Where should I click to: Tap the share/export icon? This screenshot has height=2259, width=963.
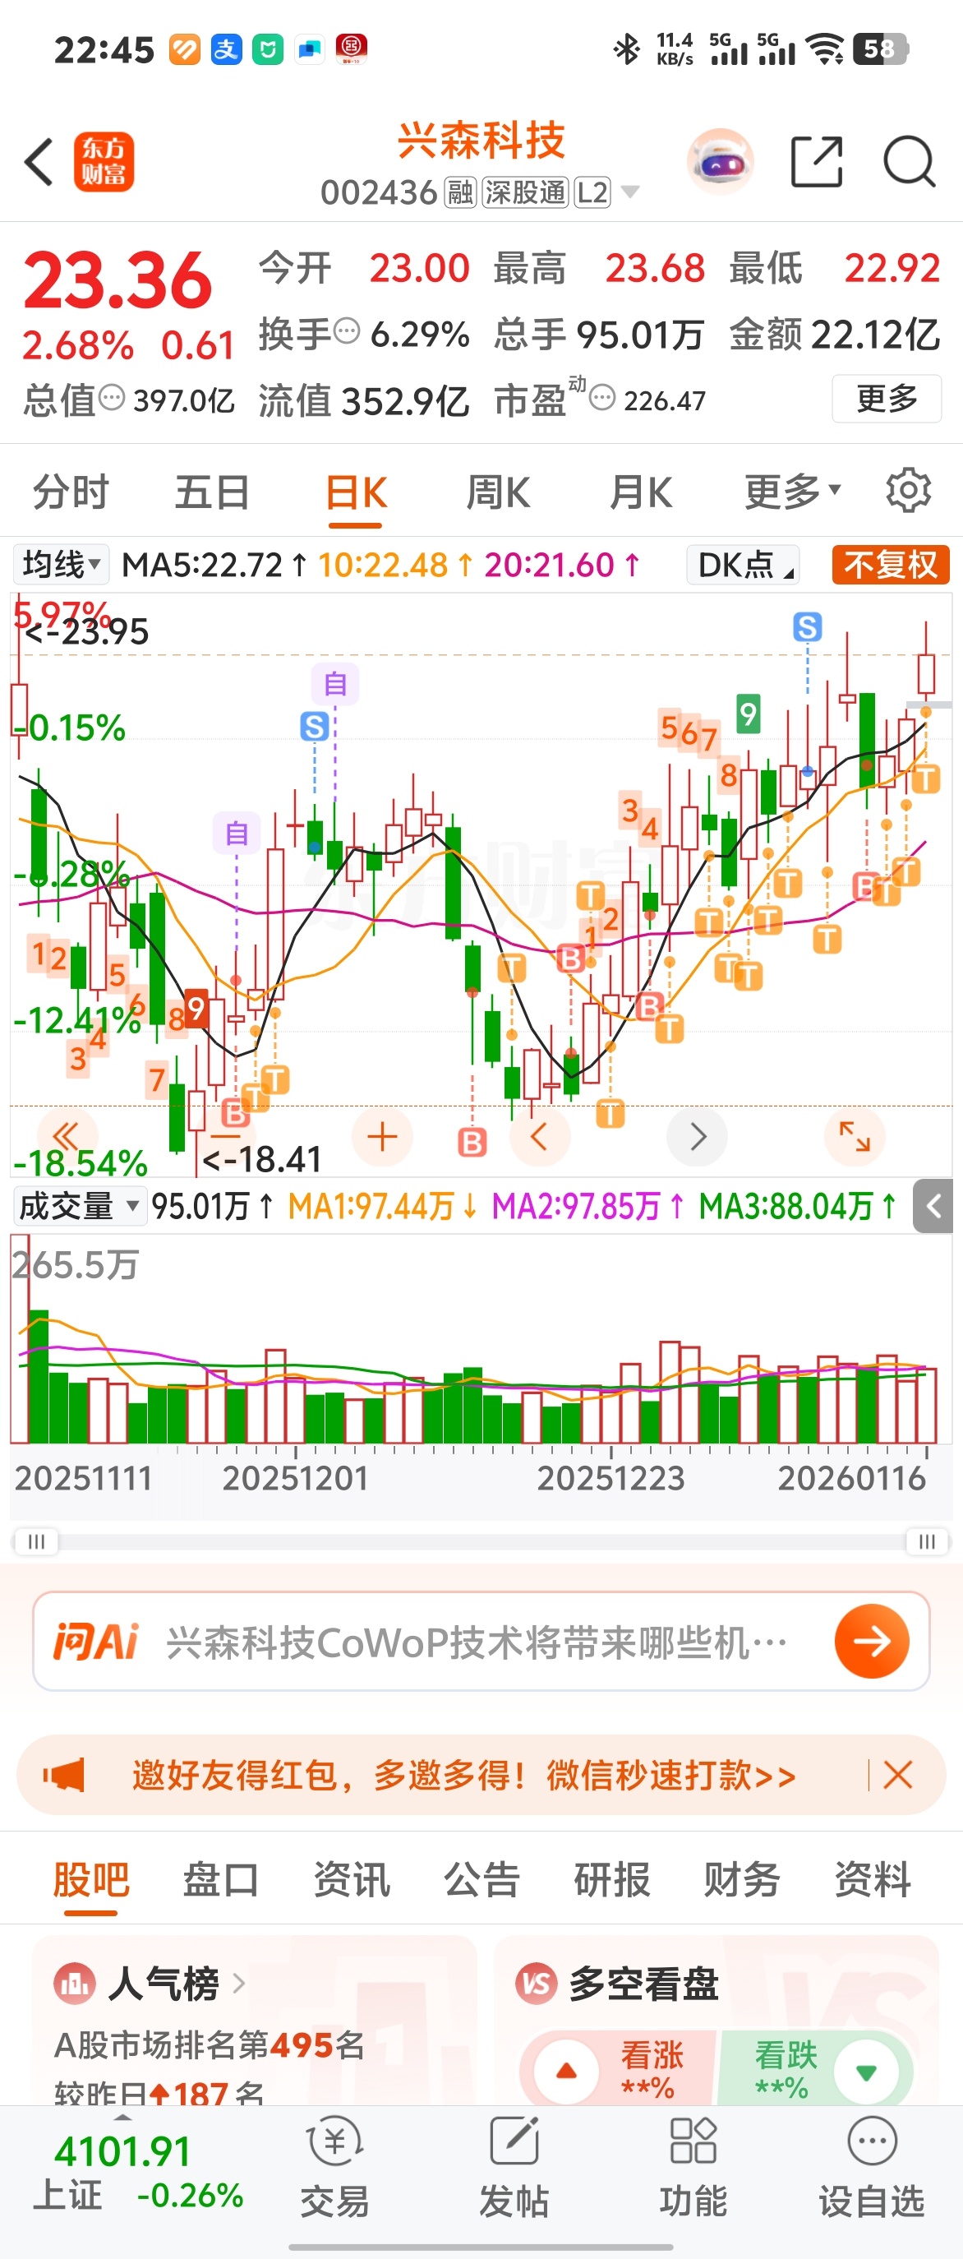pyautogui.click(x=817, y=161)
